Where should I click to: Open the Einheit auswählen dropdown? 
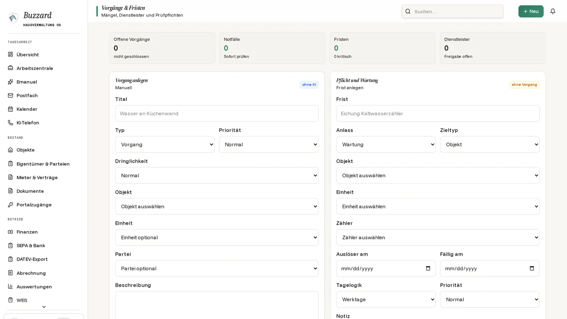pyautogui.click(x=438, y=206)
